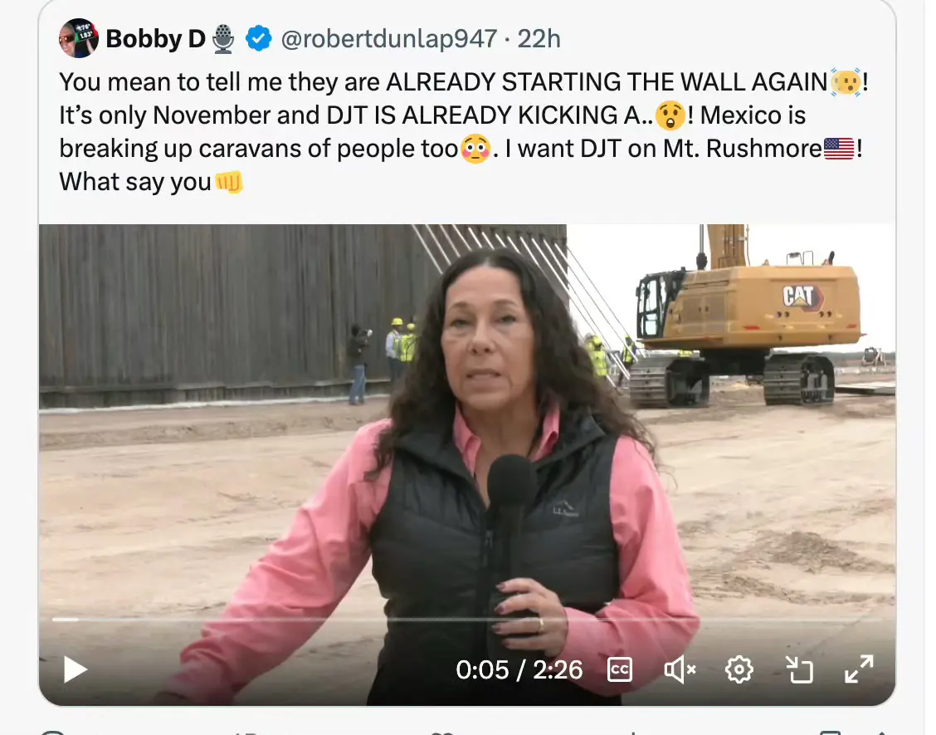Click the microphone emoji beside Bobby D
The width and height of the screenshot is (936, 735).
223,39
